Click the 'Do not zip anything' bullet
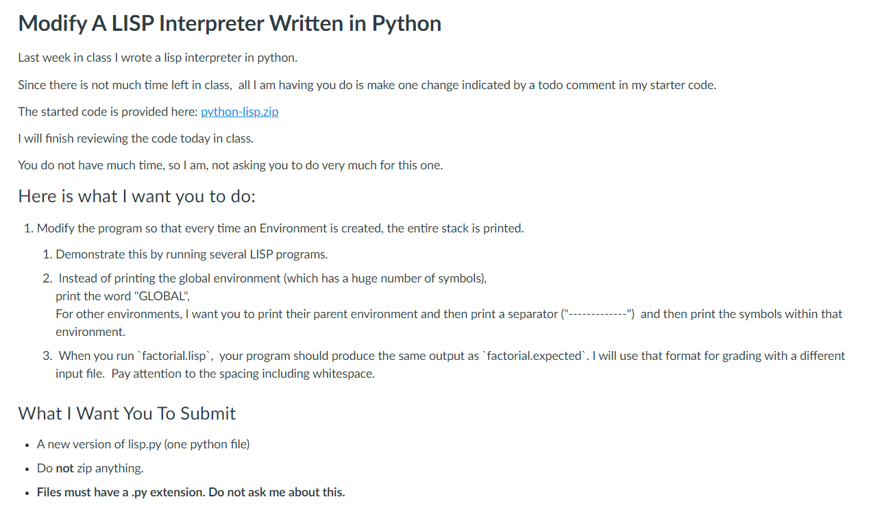The image size is (893, 508). (90, 468)
